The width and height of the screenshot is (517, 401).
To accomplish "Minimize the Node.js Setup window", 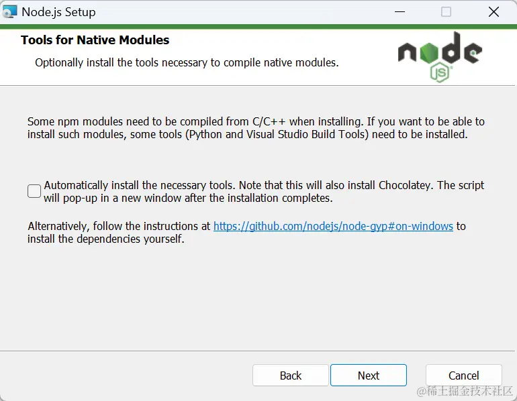I will click(x=399, y=12).
